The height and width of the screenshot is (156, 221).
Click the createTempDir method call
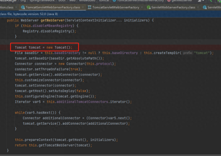click(x=167, y=53)
